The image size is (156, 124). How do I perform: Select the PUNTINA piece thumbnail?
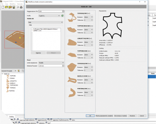point(72,92)
